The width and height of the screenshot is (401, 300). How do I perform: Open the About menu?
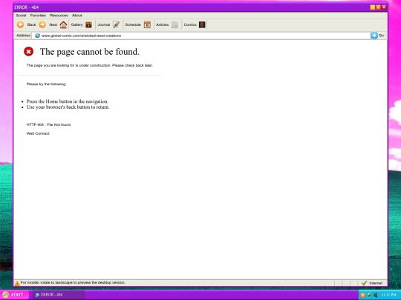[77, 16]
